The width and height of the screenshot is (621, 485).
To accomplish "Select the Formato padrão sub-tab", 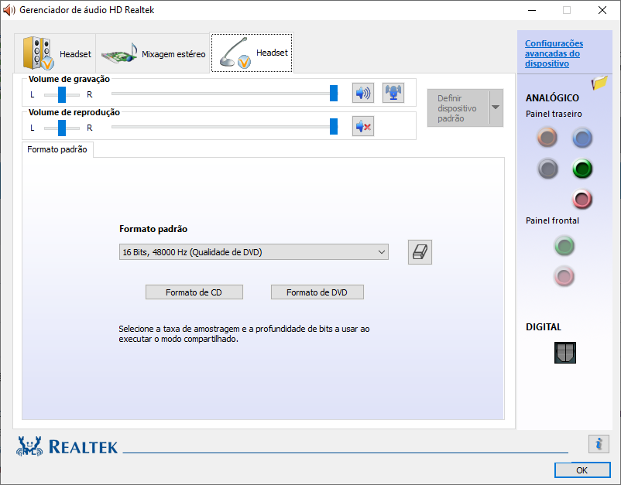I will pos(57,149).
